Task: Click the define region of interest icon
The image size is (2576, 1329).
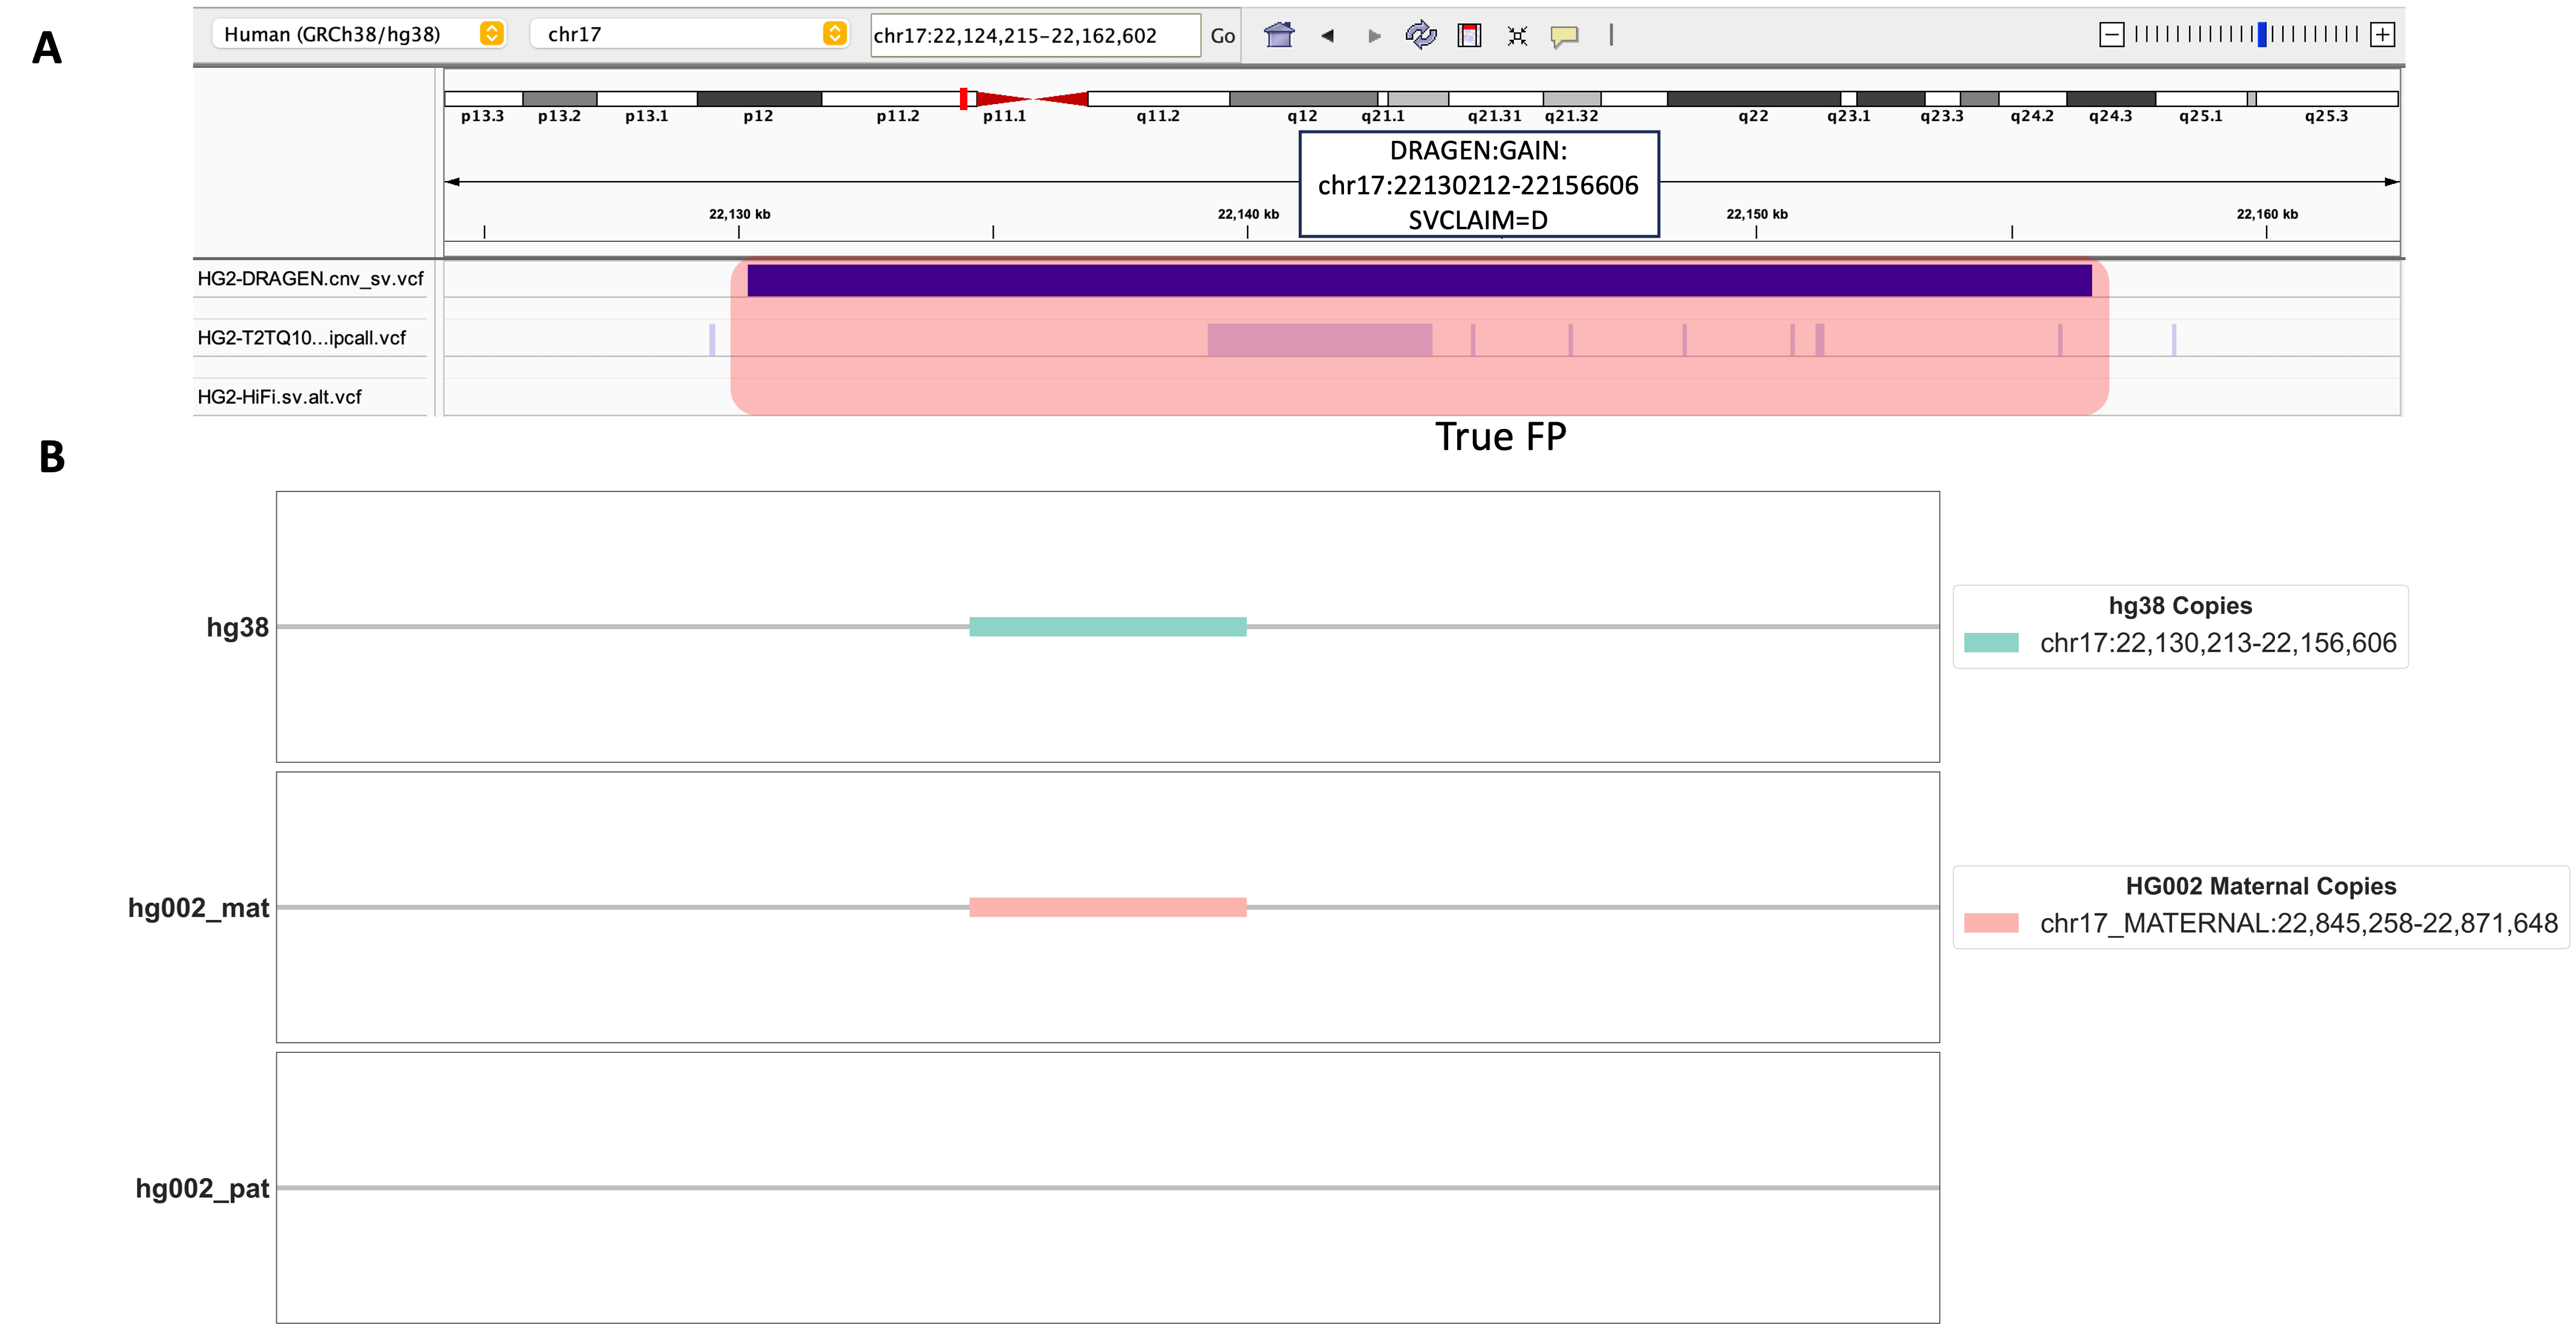Action: (x=1469, y=35)
